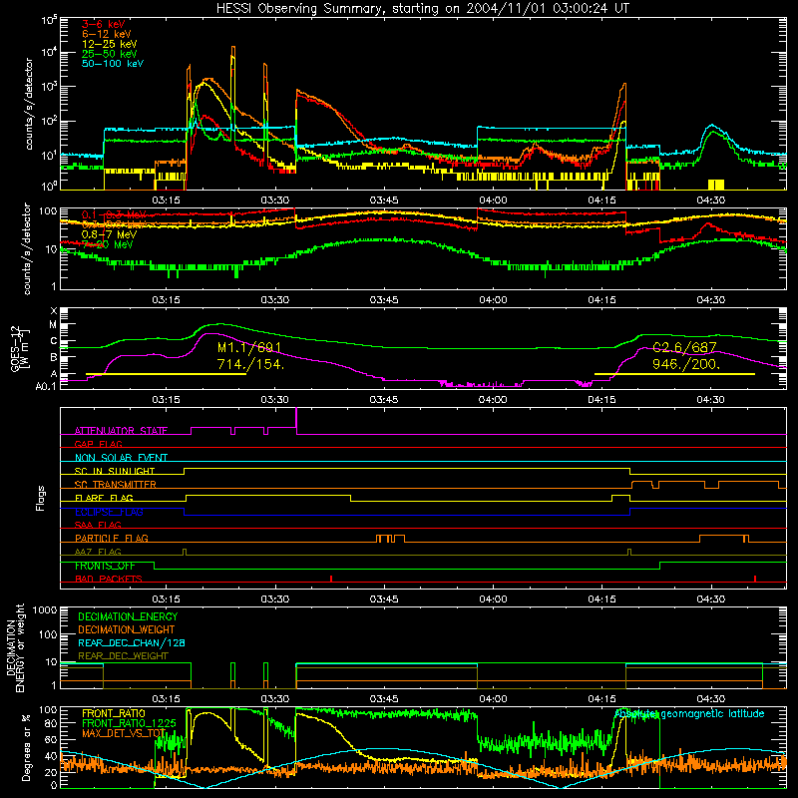
Task: Select the ECLIPSE_FLAG label
Action: (x=109, y=512)
